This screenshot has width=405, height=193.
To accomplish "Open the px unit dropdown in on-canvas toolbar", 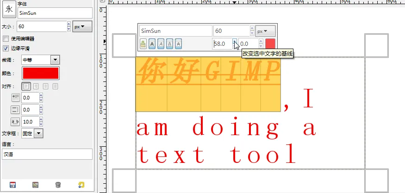I will pyautogui.click(x=265, y=31).
